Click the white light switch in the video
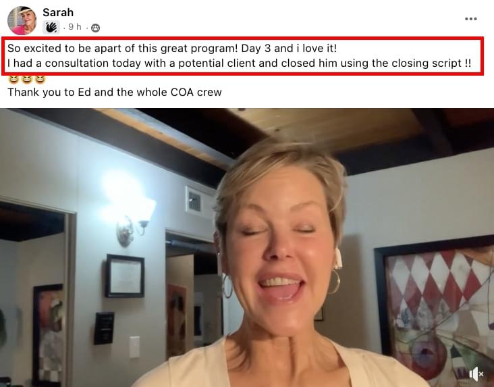This screenshot has width=494, height=387. (x=134, y=347)
